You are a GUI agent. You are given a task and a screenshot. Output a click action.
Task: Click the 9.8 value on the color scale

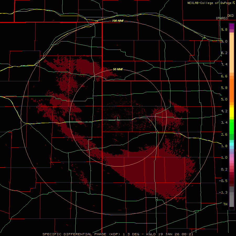click(x=224, y=29)
